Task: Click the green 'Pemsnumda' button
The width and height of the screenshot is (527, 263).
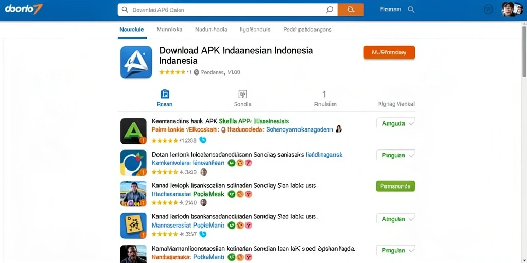Action: (395, 186)
